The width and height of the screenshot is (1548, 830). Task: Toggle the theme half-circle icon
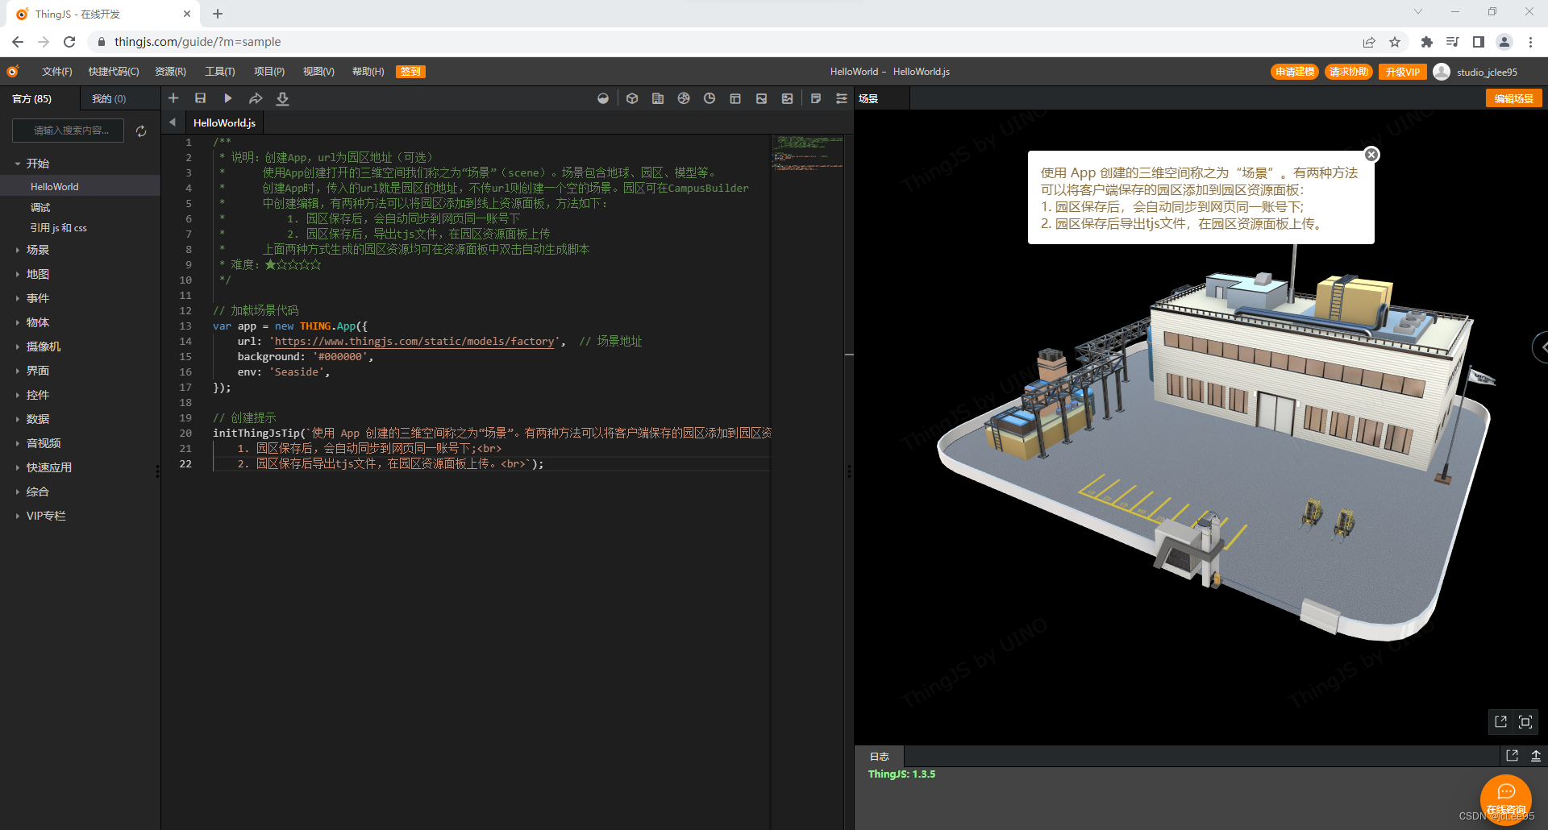(x=603, y=98)
